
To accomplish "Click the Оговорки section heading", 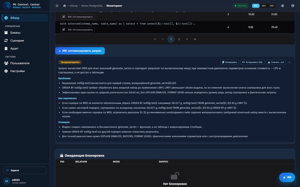I will pyautogui.click(x=64, y=122).
